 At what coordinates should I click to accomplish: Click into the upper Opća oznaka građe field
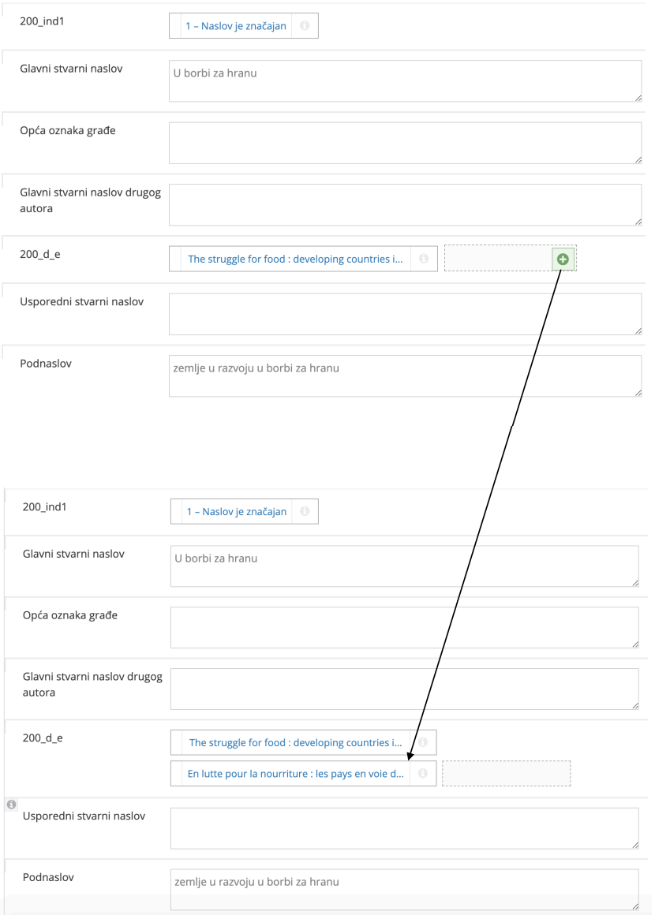pyautogui.click(x=404, y=143)
